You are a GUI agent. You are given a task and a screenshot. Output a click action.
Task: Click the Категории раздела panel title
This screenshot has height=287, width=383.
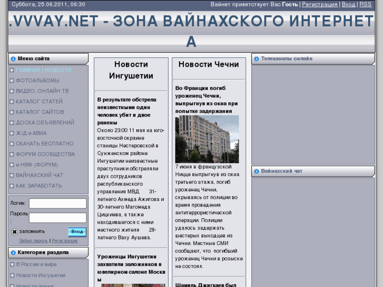coord(43,253)
